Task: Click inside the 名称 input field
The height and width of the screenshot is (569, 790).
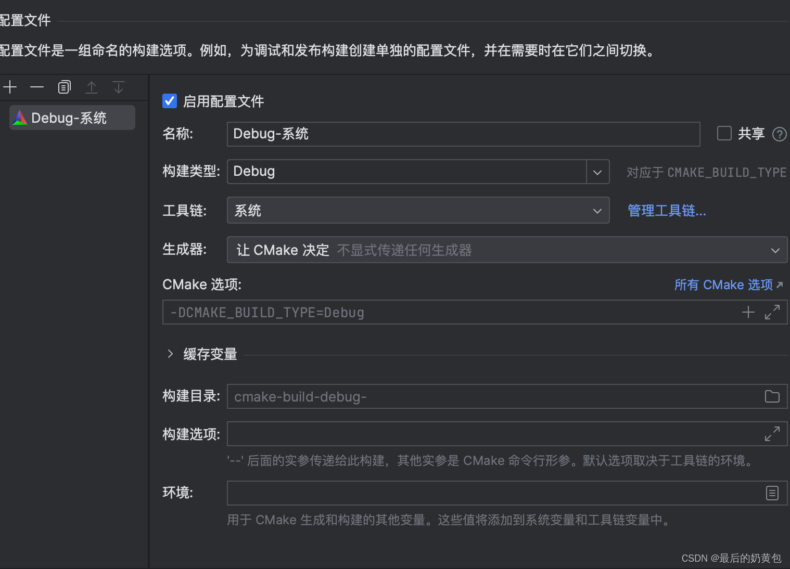Action: (463, 134)
